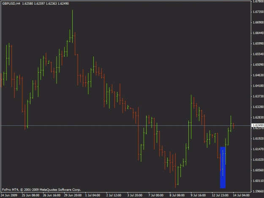Click the 1.60560 price scale label
The width and height of the screenshot is (264, 198).
[x=258, y=171]
